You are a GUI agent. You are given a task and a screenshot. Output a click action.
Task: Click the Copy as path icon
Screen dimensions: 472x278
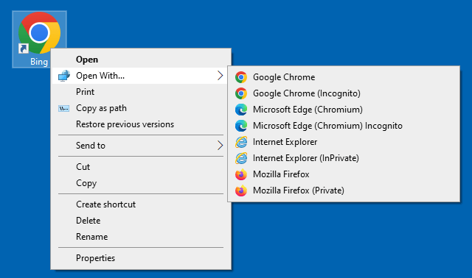(64, 108)
